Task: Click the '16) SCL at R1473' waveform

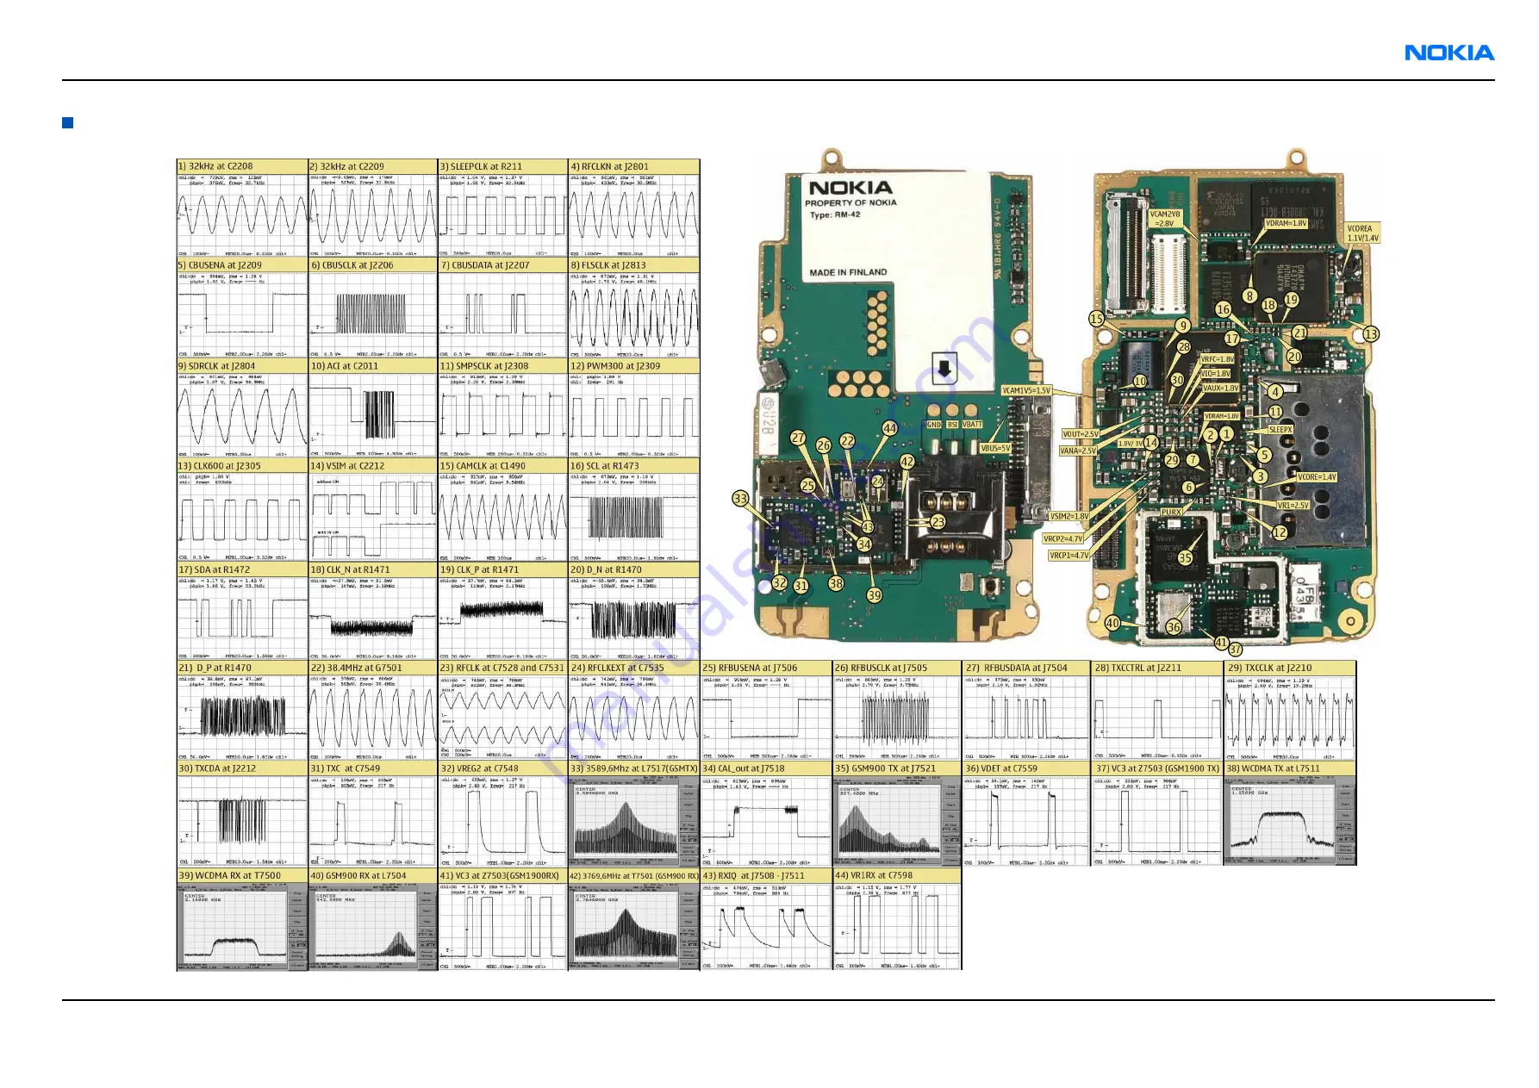Action: pyautogui.click(x=634, y=518)
